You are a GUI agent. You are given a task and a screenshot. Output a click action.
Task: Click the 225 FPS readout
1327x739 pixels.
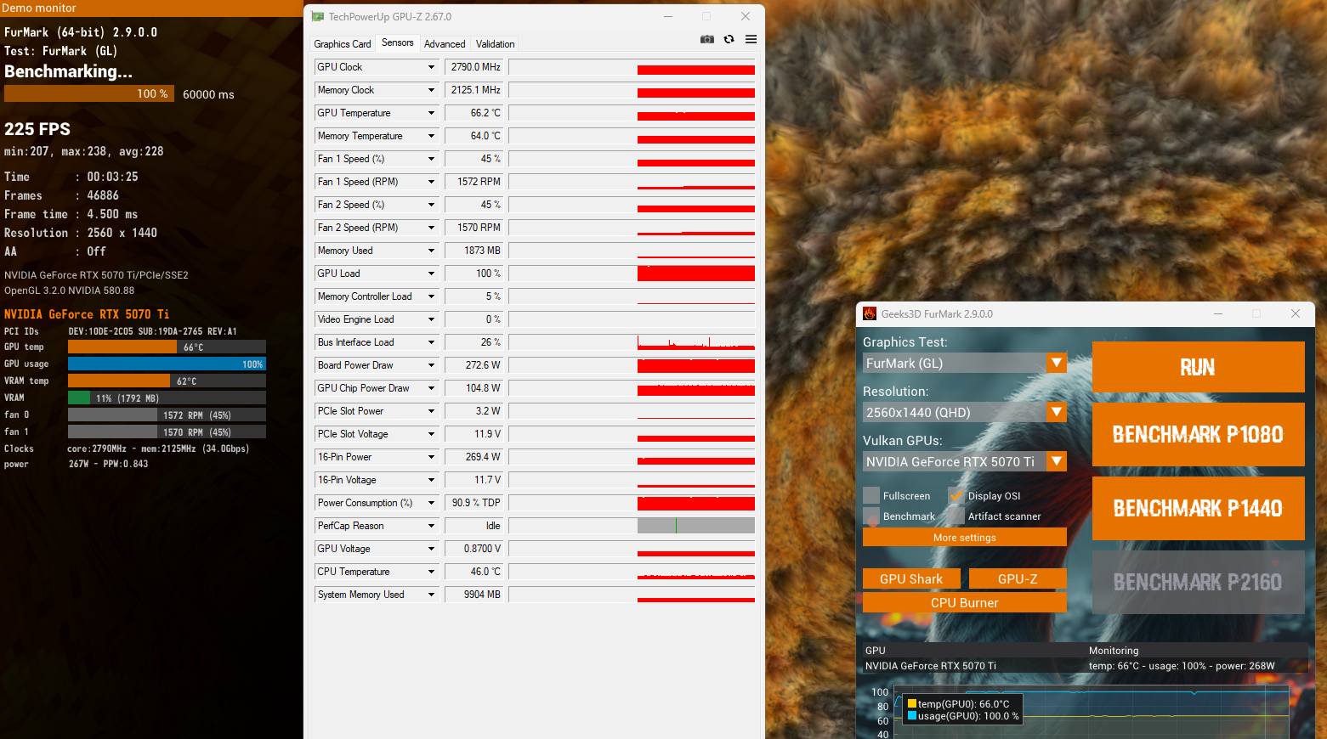[x=37, y=129]
